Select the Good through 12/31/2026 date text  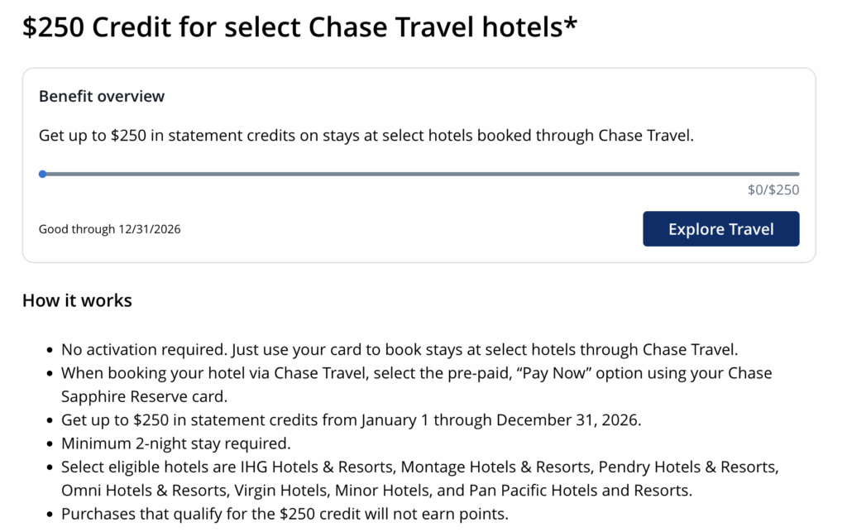pyautogui.click(x=109, y=228)
